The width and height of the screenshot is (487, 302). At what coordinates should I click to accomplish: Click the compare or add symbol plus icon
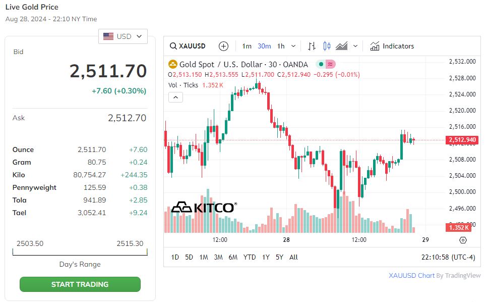[x=224, y=46]
